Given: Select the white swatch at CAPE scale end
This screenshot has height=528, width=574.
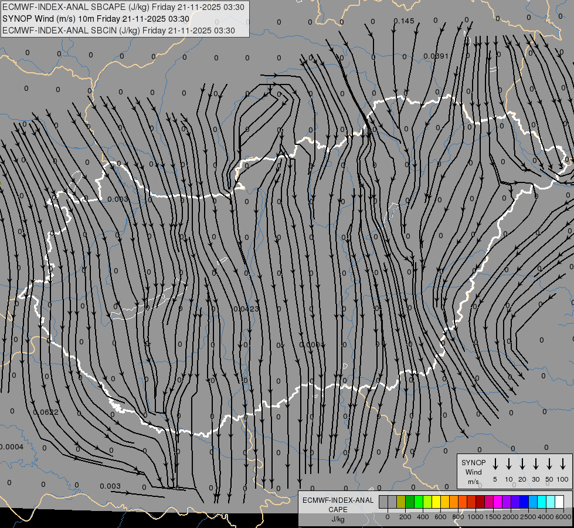Looking at the screenshot, I should pyautogui.click(x=559, y=502).
